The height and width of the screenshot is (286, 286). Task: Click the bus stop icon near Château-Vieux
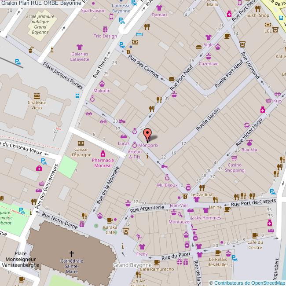click(x=77, y=96)
